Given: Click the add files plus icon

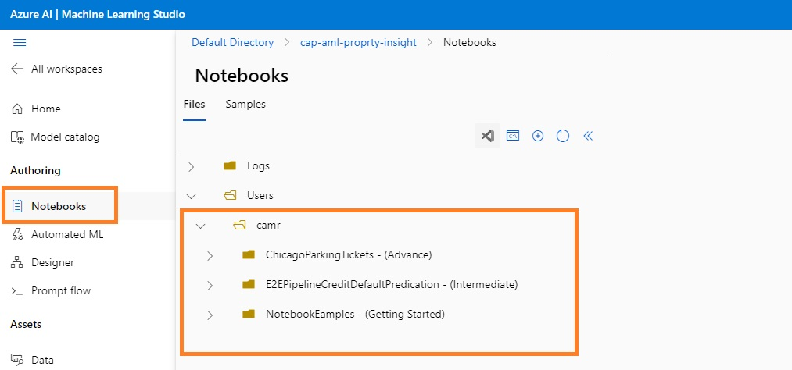Looking at the screenshot, I should click(538, 136).
